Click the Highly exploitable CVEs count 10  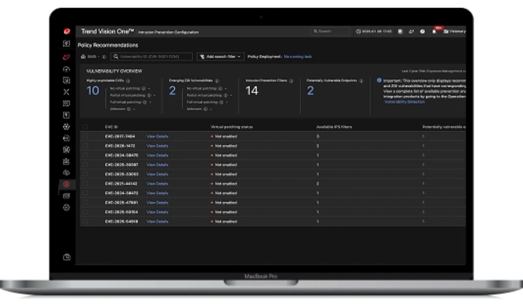pos(93,91)
